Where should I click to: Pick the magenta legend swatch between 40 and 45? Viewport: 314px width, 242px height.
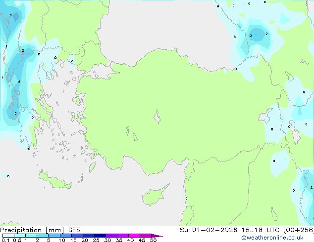point(134,236)
